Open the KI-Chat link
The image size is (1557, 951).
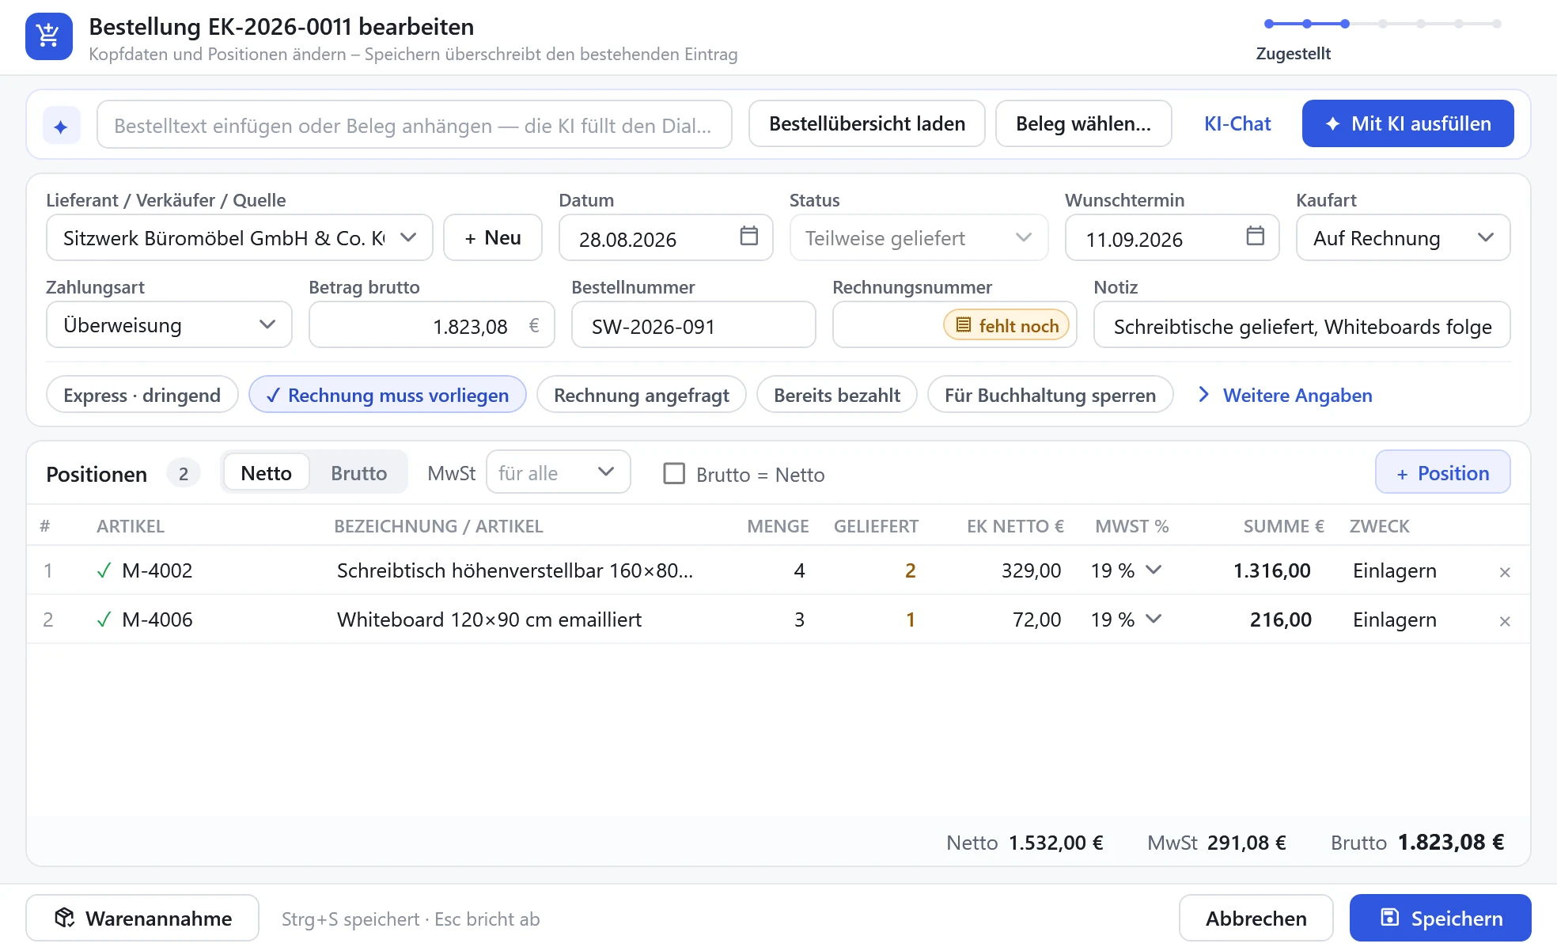point(1237,123)
